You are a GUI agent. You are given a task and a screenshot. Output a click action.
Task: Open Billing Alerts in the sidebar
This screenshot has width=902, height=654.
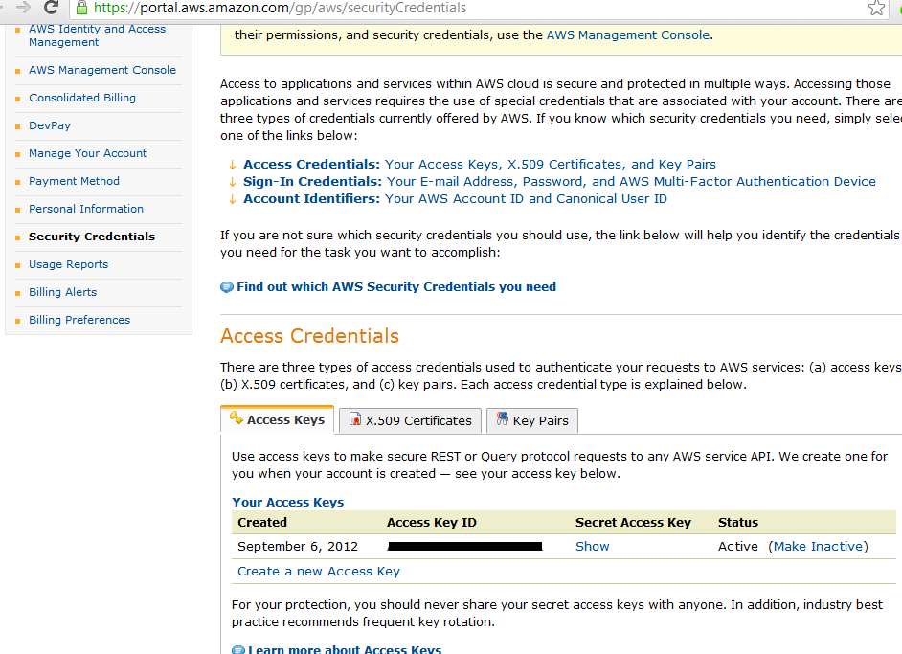[62, 292]
